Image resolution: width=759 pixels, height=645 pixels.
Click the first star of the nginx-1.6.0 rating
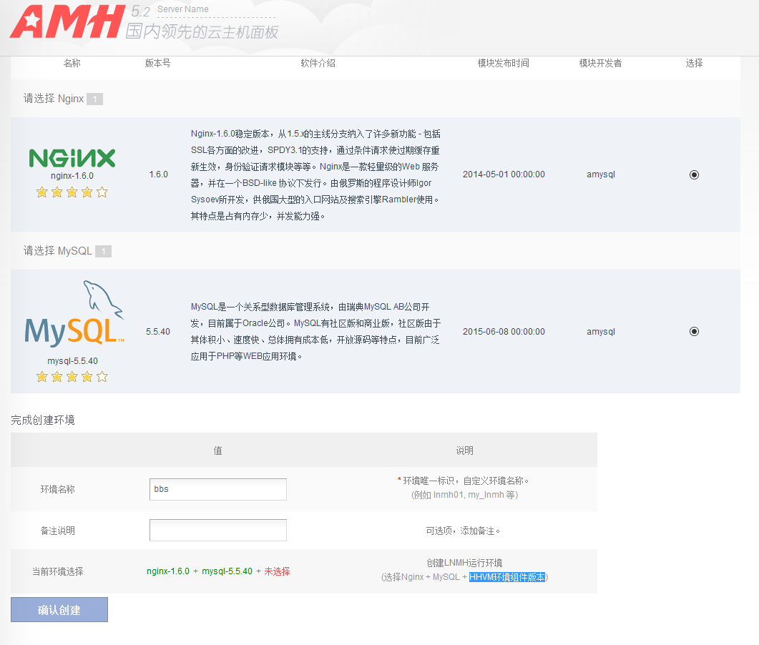point(41,192)
